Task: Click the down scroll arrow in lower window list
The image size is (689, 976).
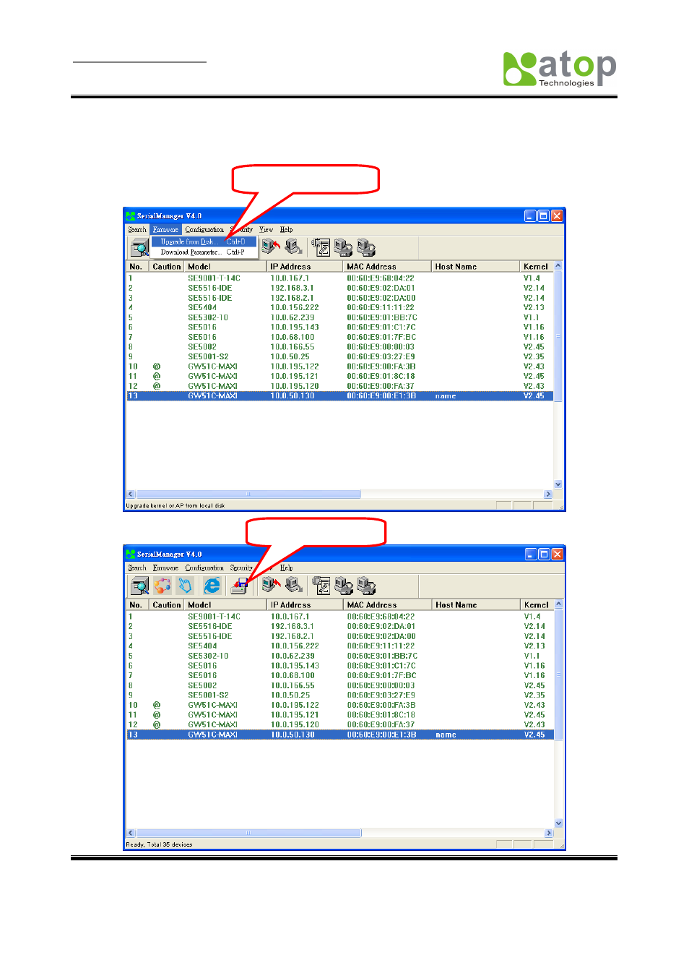Action: 558,823
